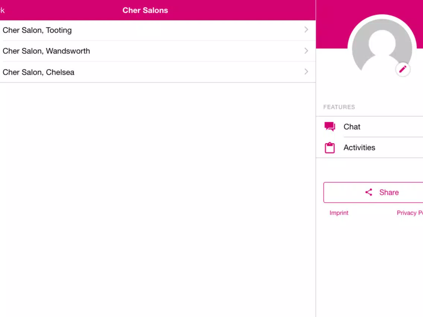The width and height of the screenshot is (423, 317).
Task: View the Privacy Policy link
Action: click(x=410, y=213)
